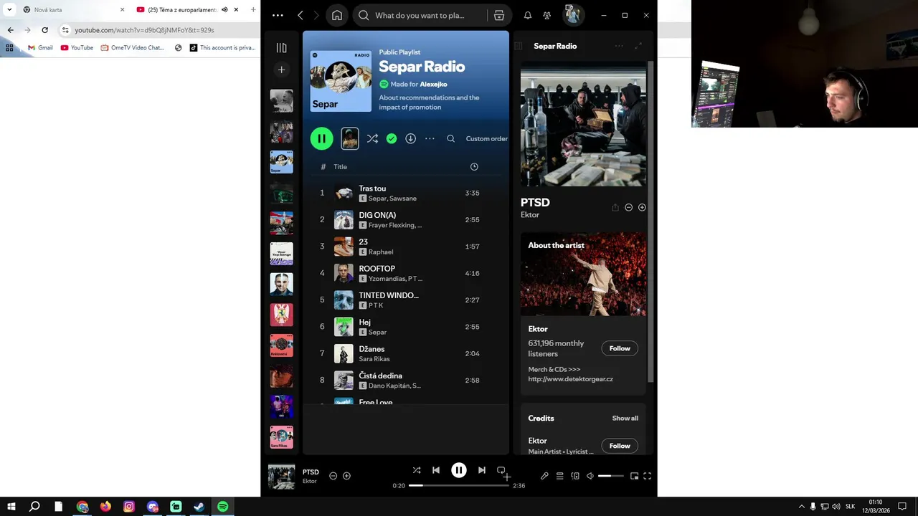
Task: Open the detektorgear.cz merch link
Action: (x=571, y=379)
